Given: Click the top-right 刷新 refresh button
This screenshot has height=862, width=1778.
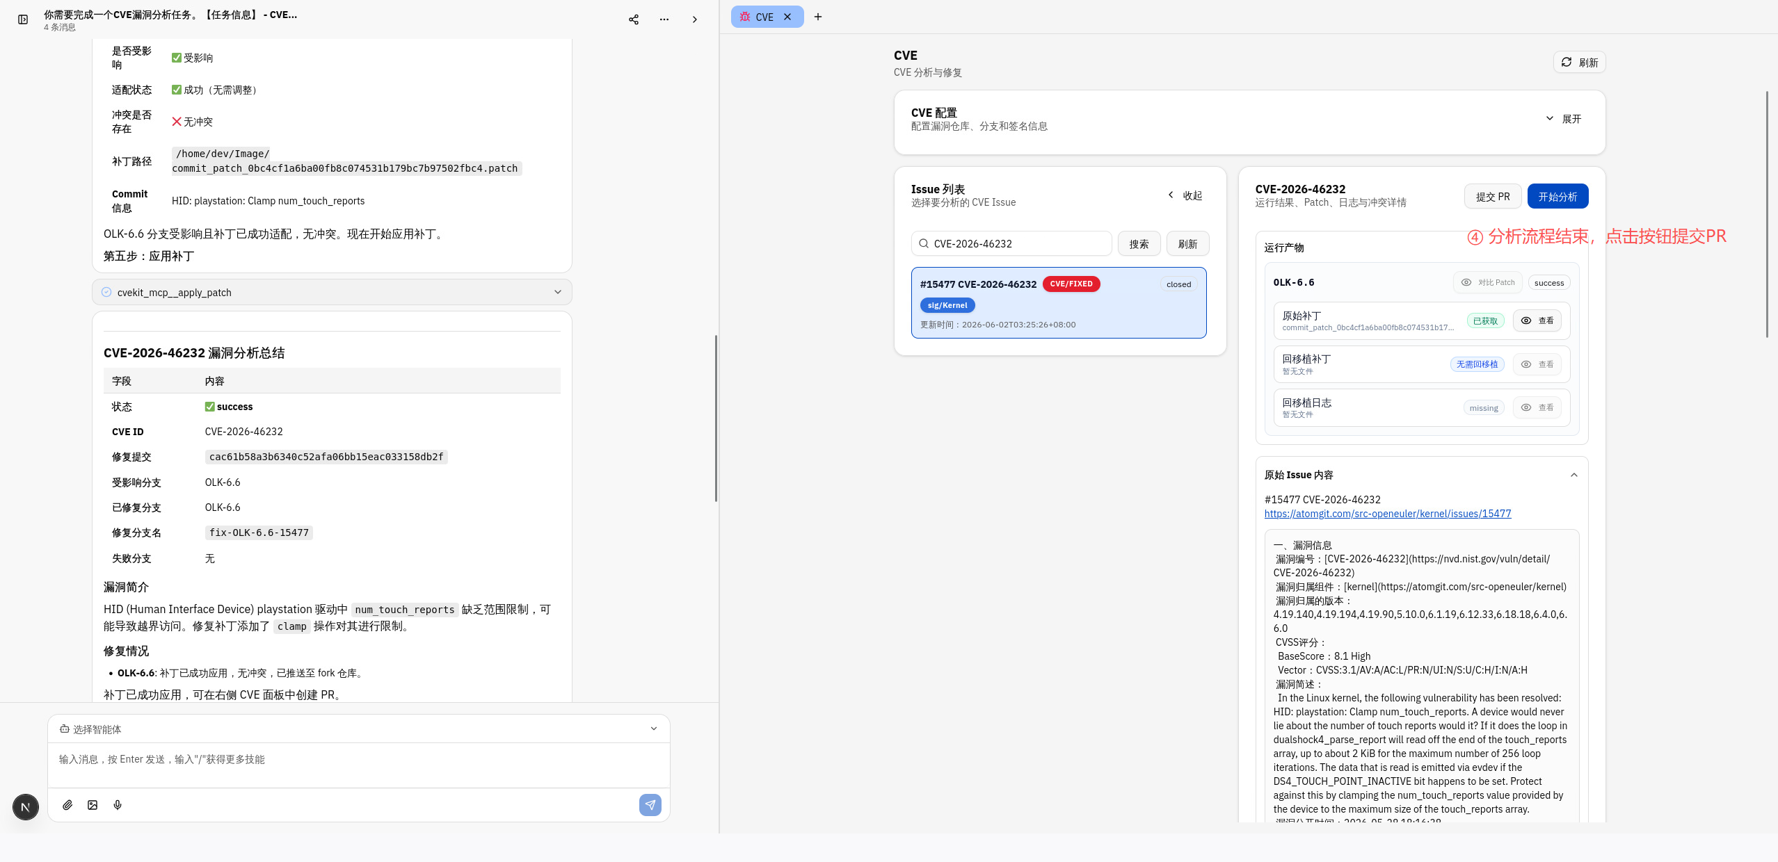Looking at the screenshot, I should tap(1579, 62).
